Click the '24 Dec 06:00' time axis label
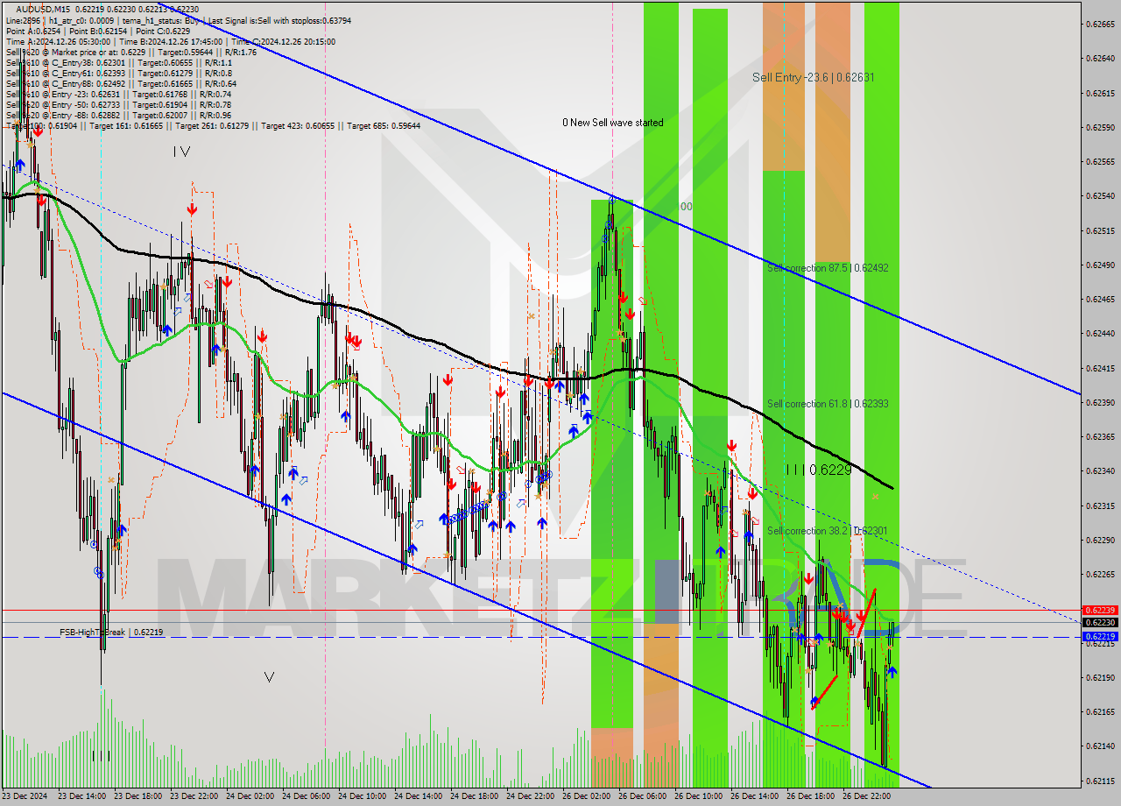 (x=307, y=796)
